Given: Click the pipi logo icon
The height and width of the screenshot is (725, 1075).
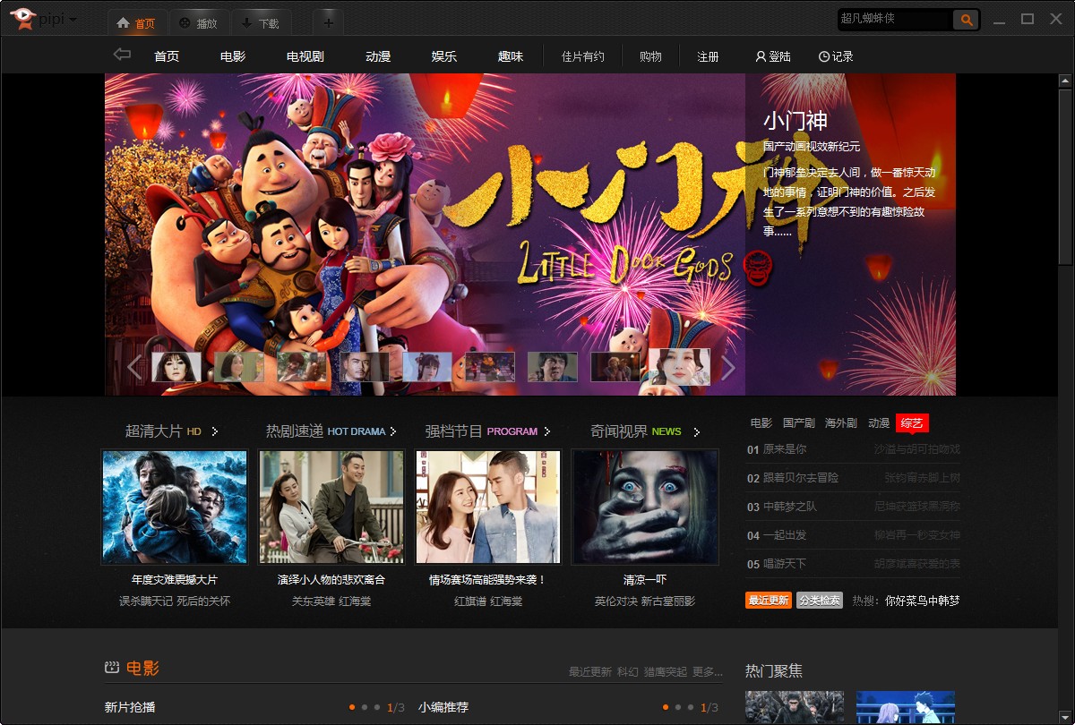Looking at the screenshot, I should (x=23, y=19).
